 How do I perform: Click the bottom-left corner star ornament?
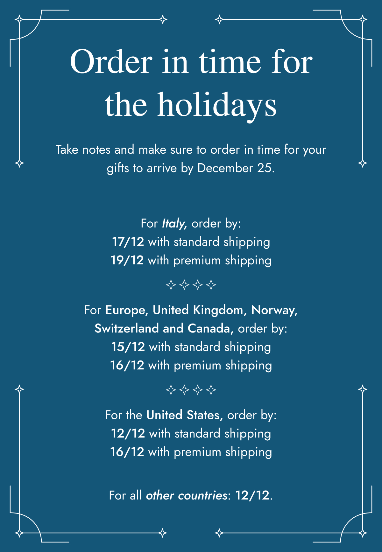(x=19, y=533)
